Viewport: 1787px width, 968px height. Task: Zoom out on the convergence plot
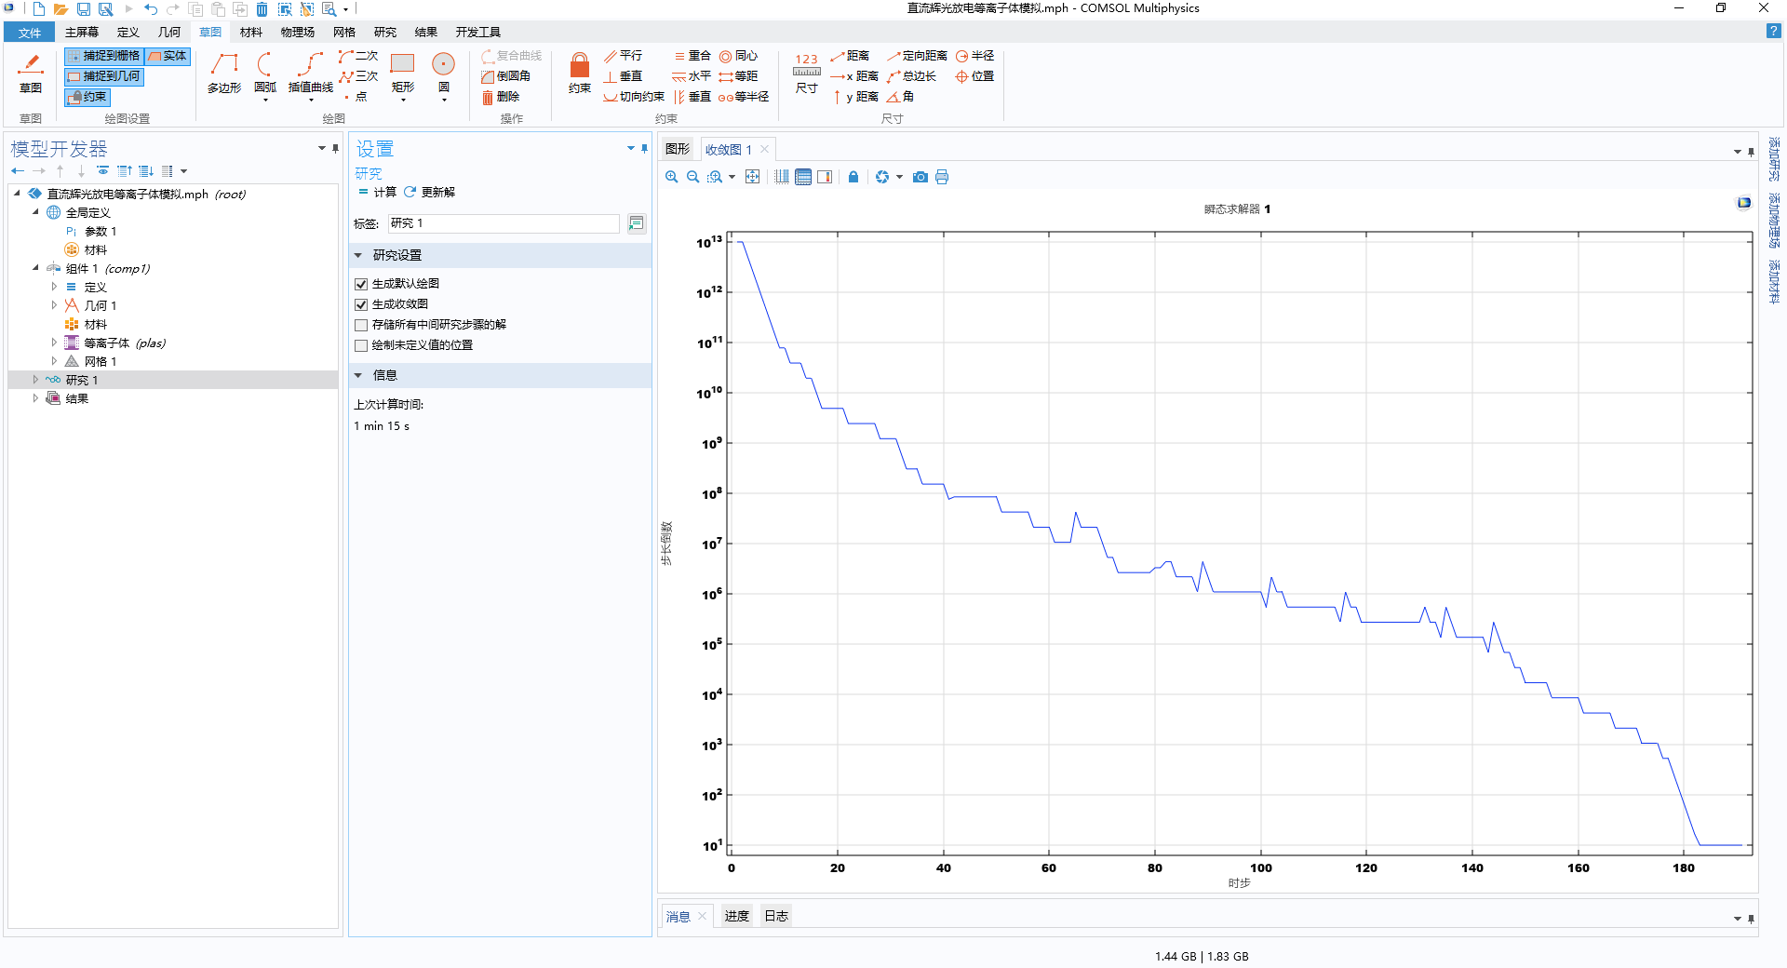[x=693, y=177]
